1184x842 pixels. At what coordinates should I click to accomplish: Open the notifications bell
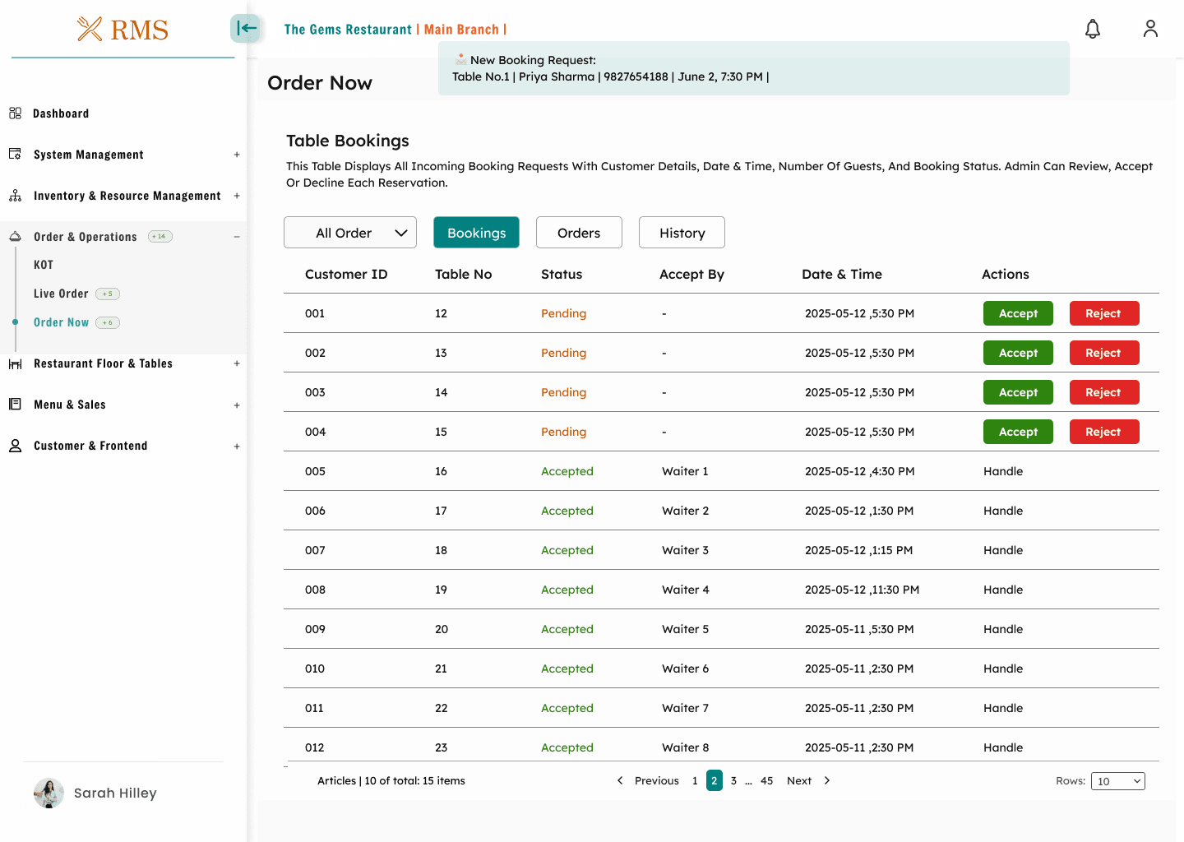pos(1092,30)
